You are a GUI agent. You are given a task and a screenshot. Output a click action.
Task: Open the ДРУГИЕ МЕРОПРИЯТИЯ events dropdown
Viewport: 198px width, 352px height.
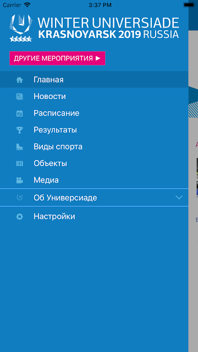pos(57,58)
